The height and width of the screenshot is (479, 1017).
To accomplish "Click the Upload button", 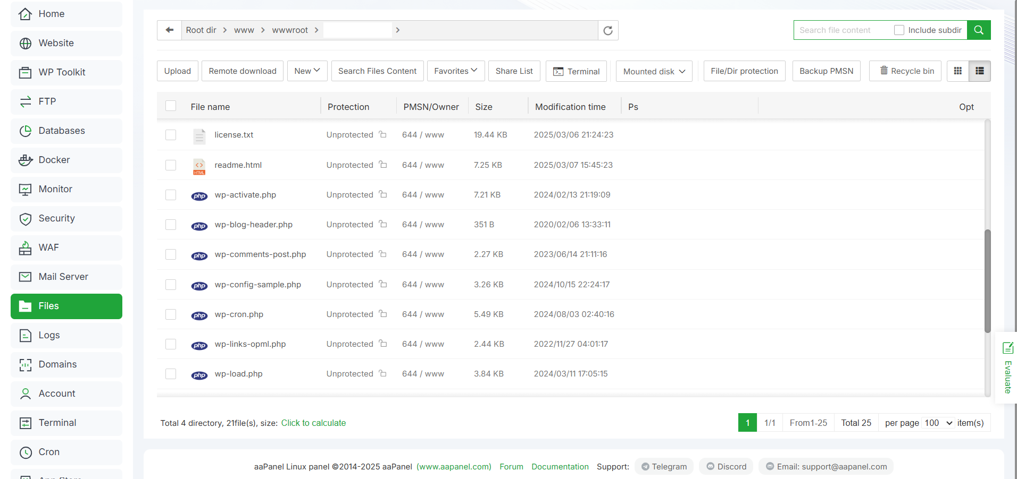I will point(178,71).
